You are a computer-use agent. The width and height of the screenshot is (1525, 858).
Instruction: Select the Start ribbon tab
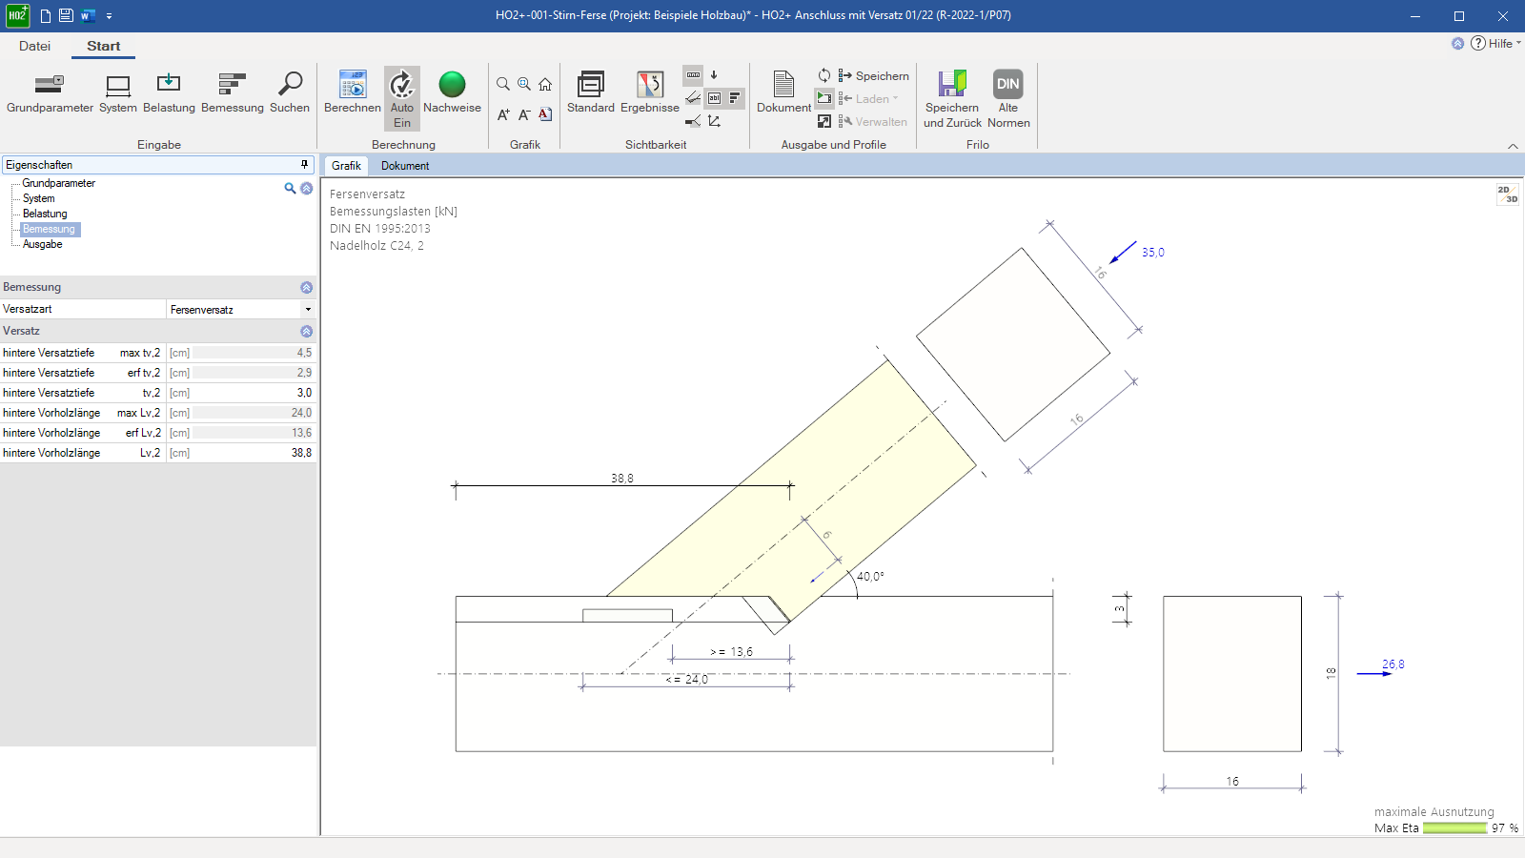(103, 46)
